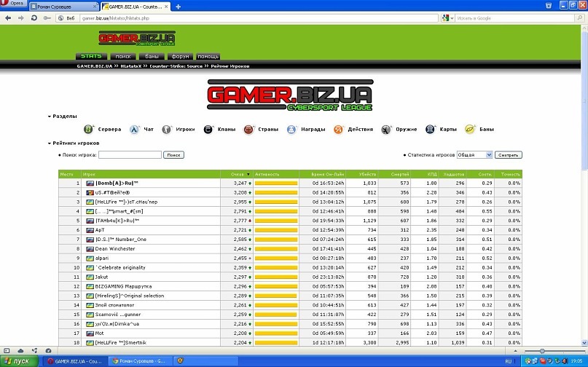Sort by the Убийств column header
Screen dimensions: 588x367
367,174
